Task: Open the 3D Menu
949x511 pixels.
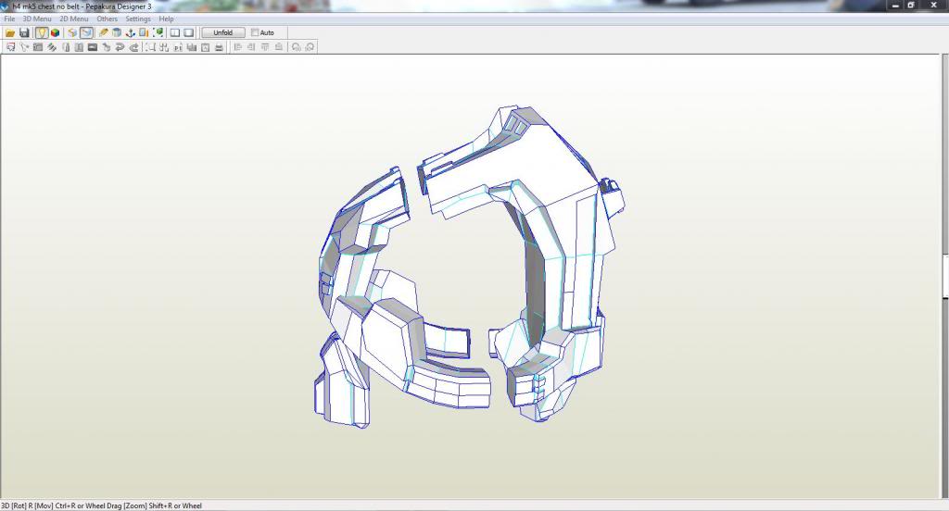Action: pos(37,19)
